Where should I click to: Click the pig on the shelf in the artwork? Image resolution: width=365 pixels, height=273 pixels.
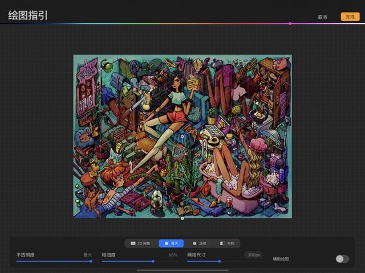tap(280, 63)
